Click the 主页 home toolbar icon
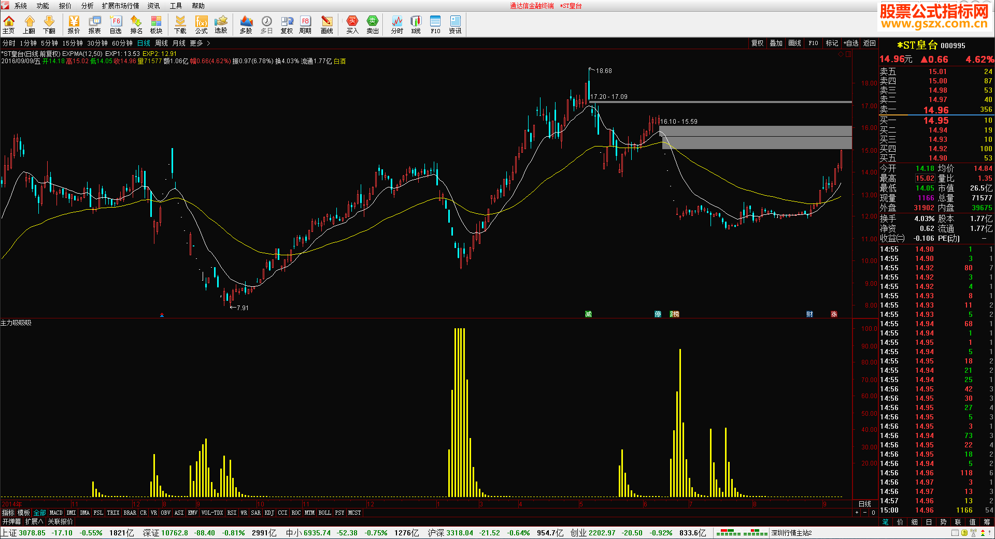This screenshot has height=539, width=995. click(x=9, y=24)
